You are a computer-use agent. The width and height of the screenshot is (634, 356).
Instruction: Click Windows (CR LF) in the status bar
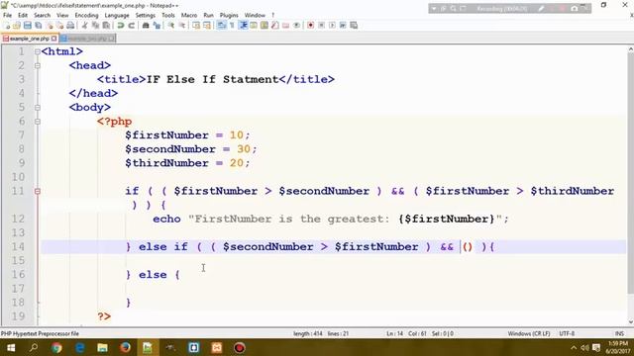(529, 334)
